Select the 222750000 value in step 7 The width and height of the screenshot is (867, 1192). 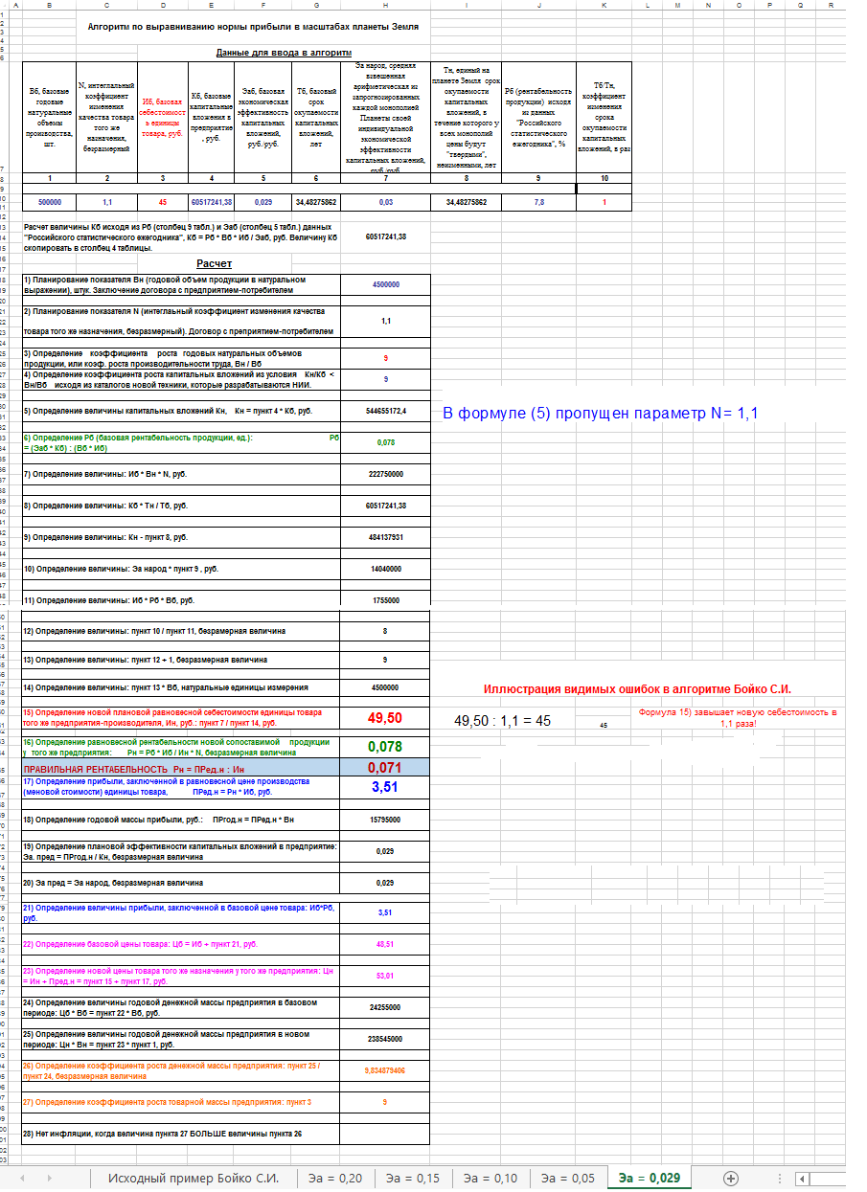[x=385, y=474]
